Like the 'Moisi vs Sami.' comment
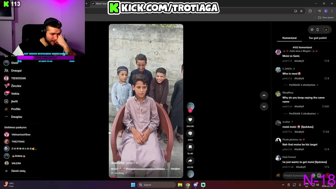The height and width of the screenshot is (189, 336). point(326,61)
